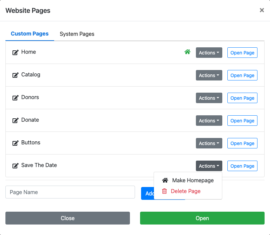Image resolution: width=270 pixels, height=235 pixels.
Task: Open the Actions dropdown for Donate
Action: (209, 121)
